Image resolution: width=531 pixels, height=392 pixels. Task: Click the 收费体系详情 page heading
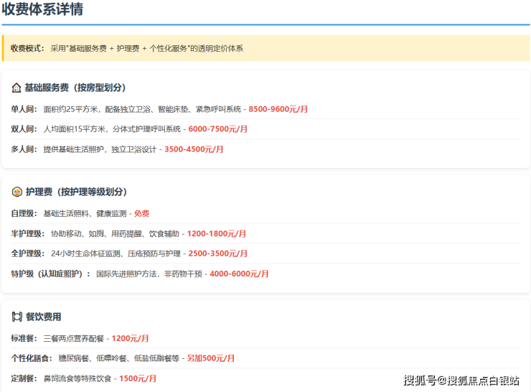[42, 10]
